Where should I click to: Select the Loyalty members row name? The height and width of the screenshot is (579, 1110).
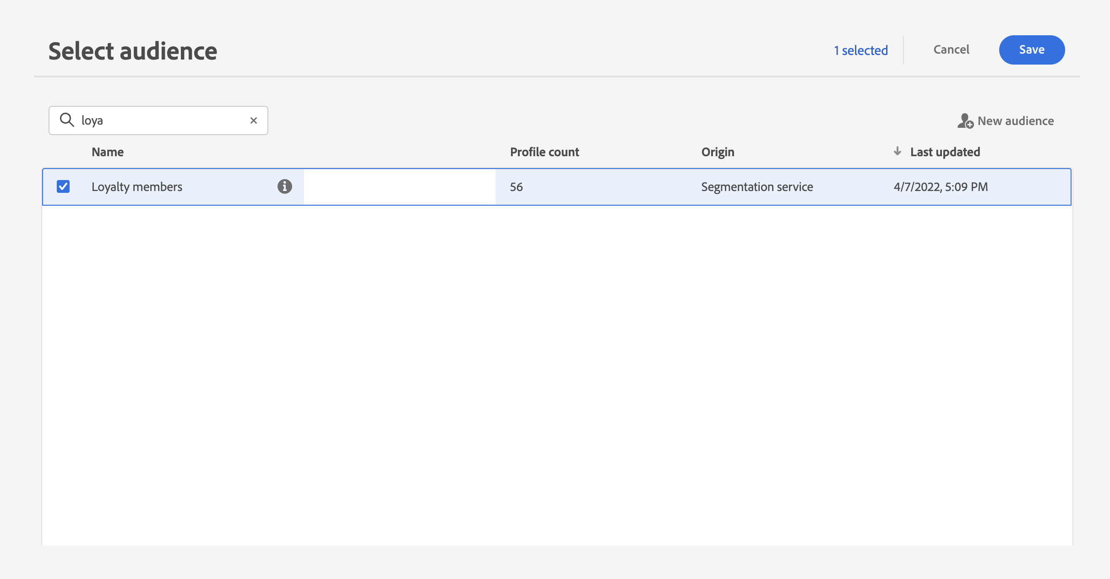[137, 187]
